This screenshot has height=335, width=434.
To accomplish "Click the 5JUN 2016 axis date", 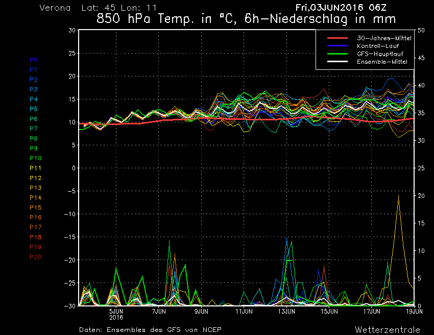I will point(116,314).
